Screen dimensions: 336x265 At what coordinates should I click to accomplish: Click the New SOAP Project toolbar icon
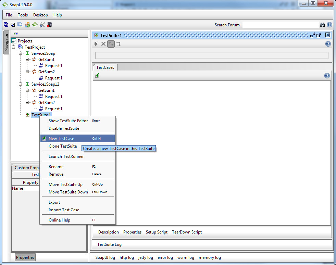tap(6, 25)
